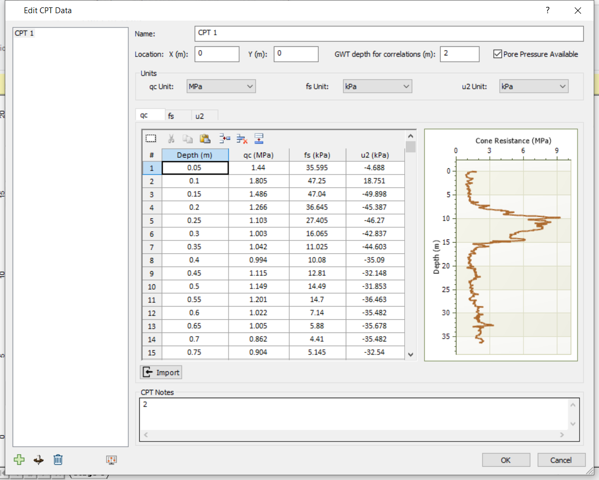Switch to the u2 tab

click(199, 116)
